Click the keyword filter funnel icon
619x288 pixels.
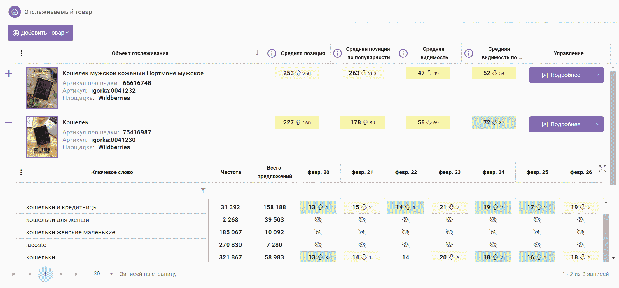click(203, 190)
